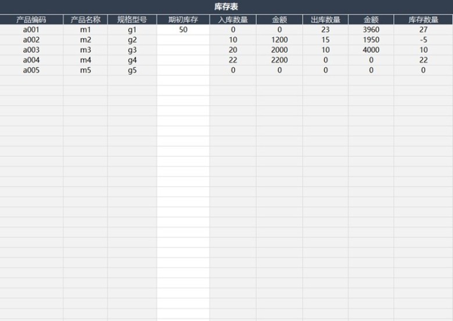Select inbound quantity 20 in a003 row
This screenshot has height=321, width=453.
coord(233,50)
